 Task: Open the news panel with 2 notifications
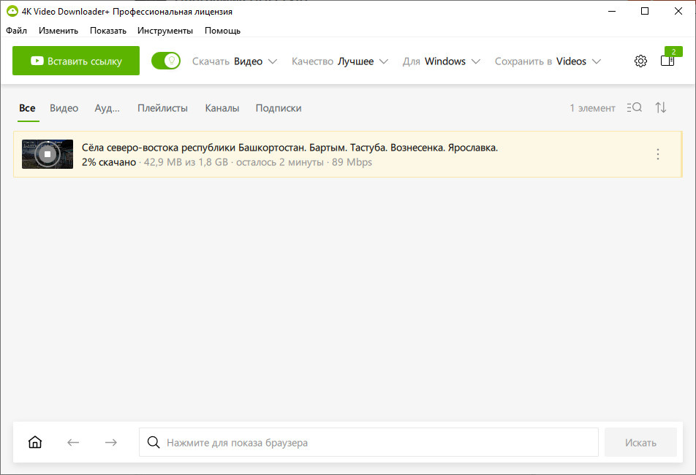tap(667, 61)
